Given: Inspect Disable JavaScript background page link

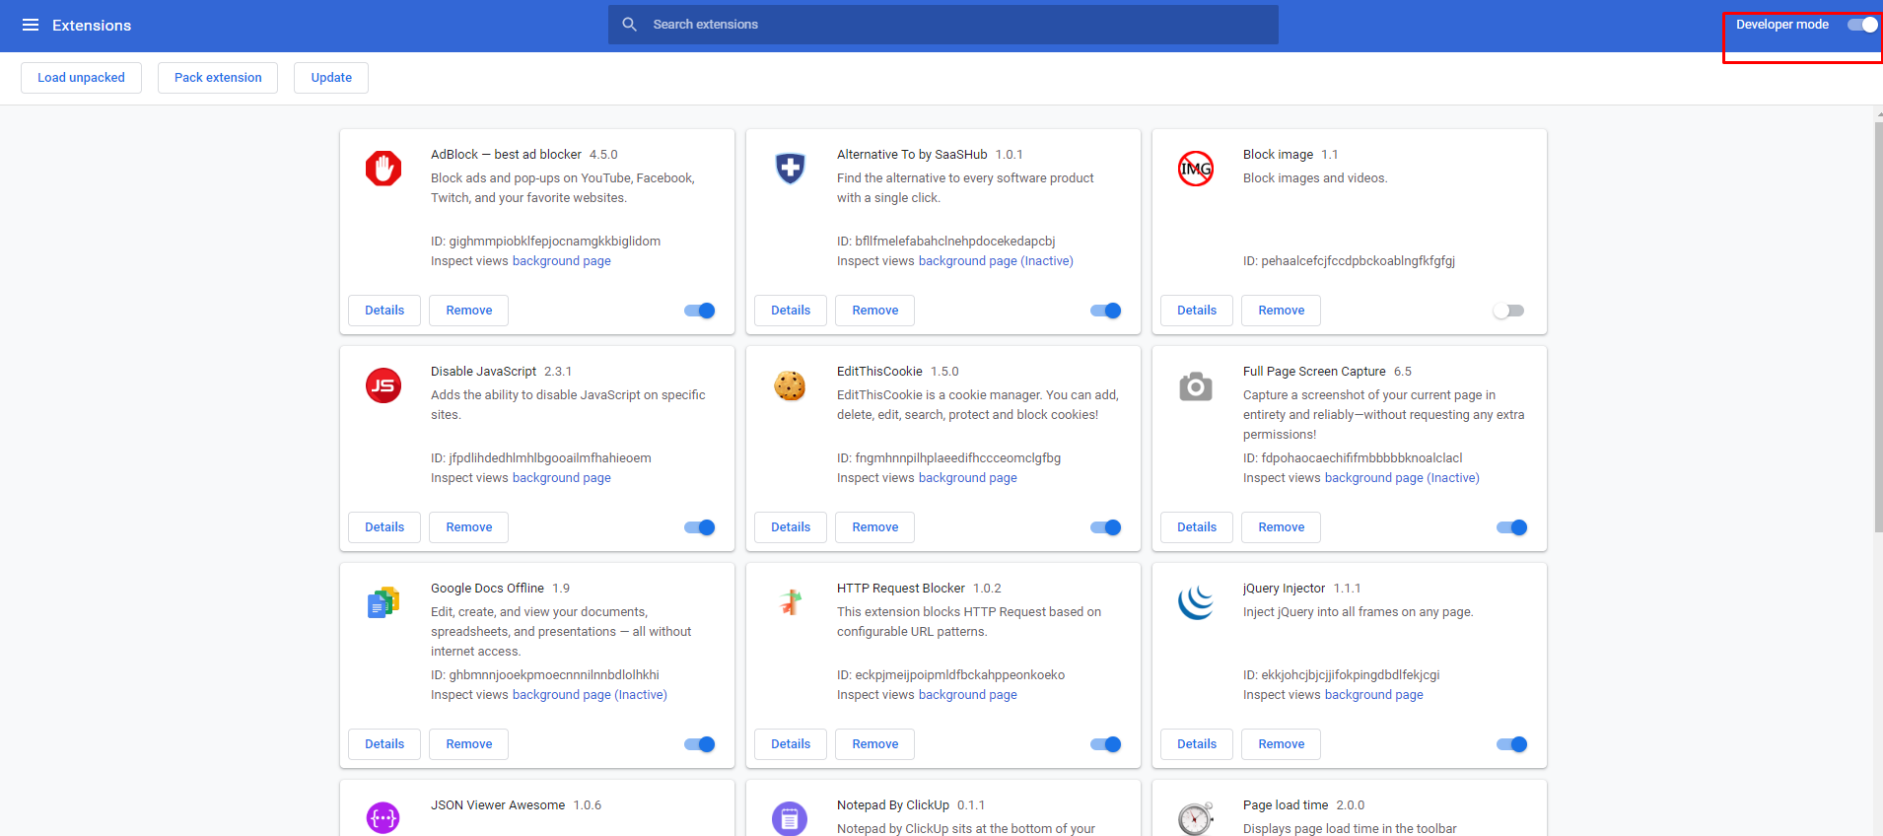Looking at the screenshot, I should click(x=562, y=478).
